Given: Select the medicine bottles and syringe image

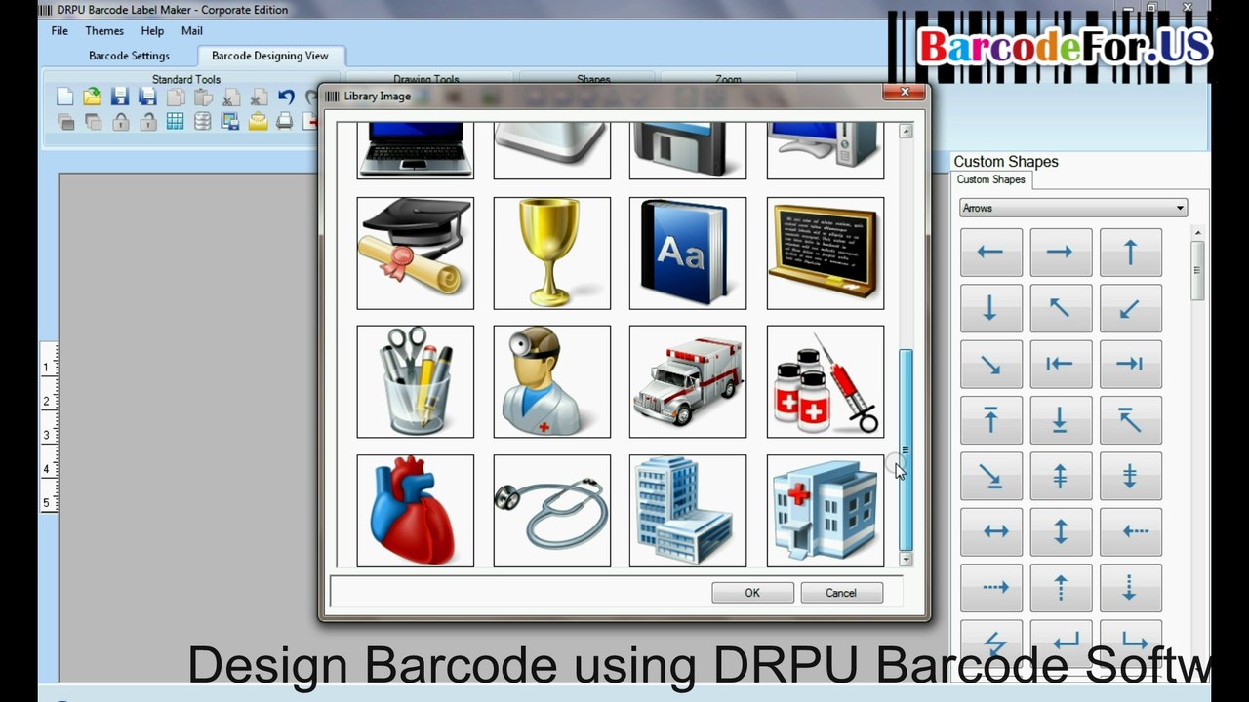Looking at the screenshot, I should [x=826, y=381].
